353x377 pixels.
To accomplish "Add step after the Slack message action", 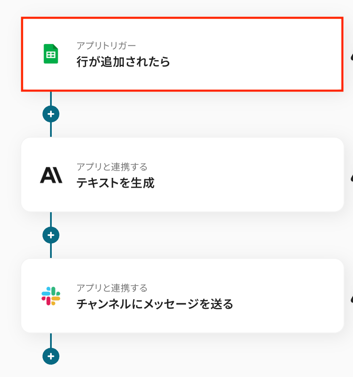I will tap(51, 356).
